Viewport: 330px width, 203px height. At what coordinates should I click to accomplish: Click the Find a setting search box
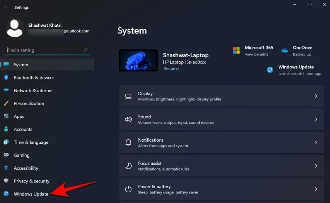click(x=47, y=50)
